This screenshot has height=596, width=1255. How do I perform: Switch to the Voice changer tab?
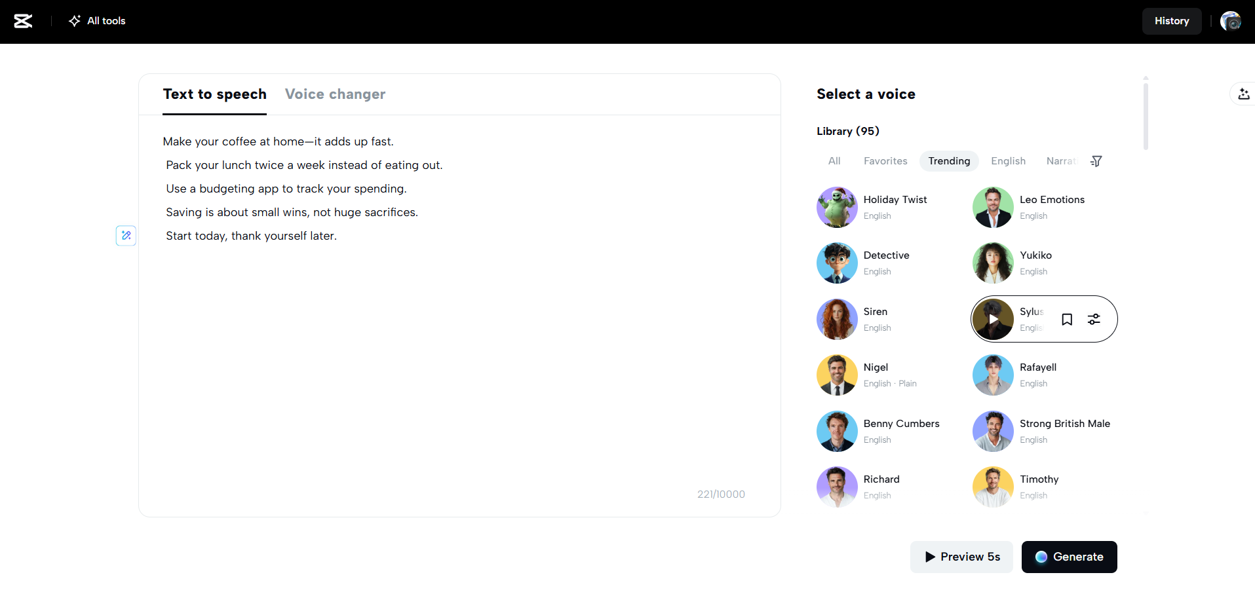335,94
